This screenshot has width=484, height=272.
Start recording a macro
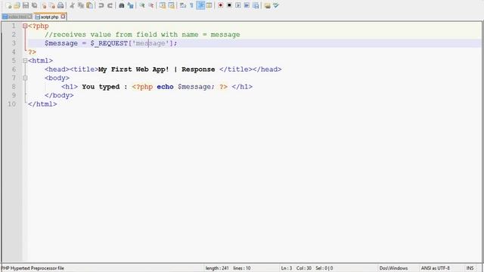(220, 5)
